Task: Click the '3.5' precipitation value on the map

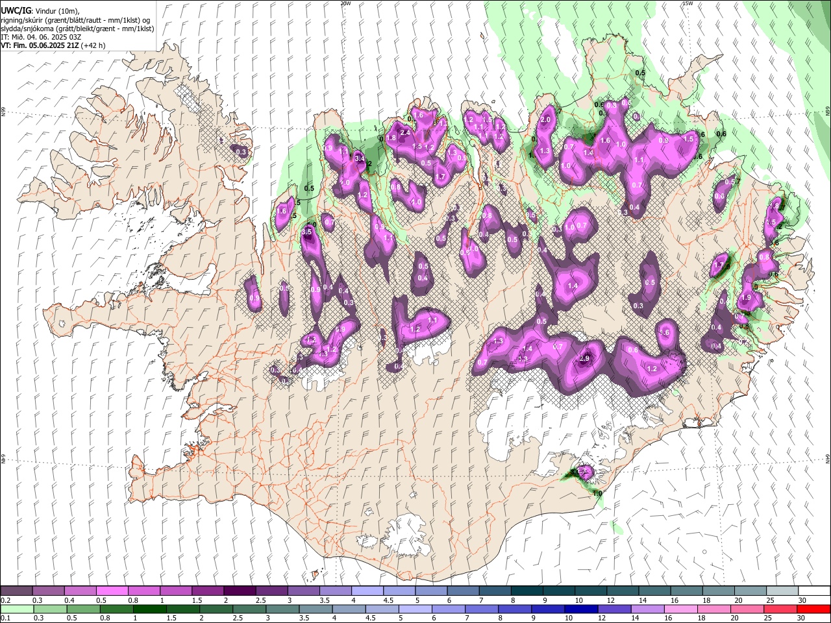Action: pyautogui.click(x=308, y=232)
